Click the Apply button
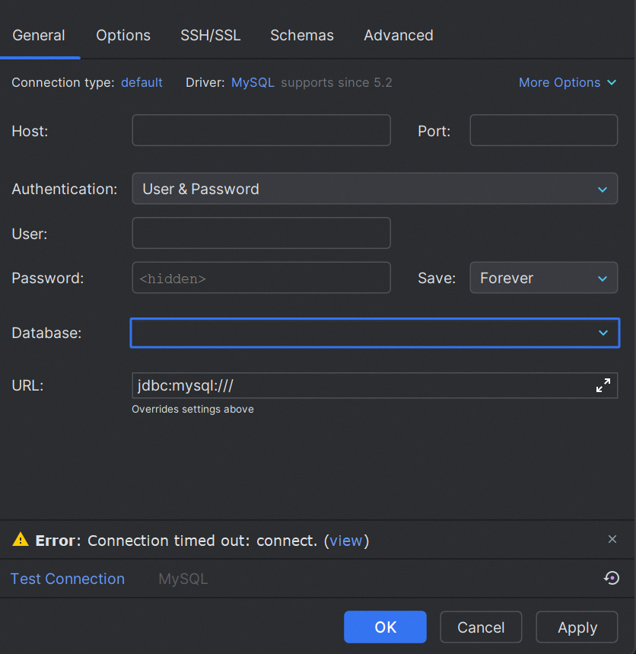 click(x=577, y=627)
